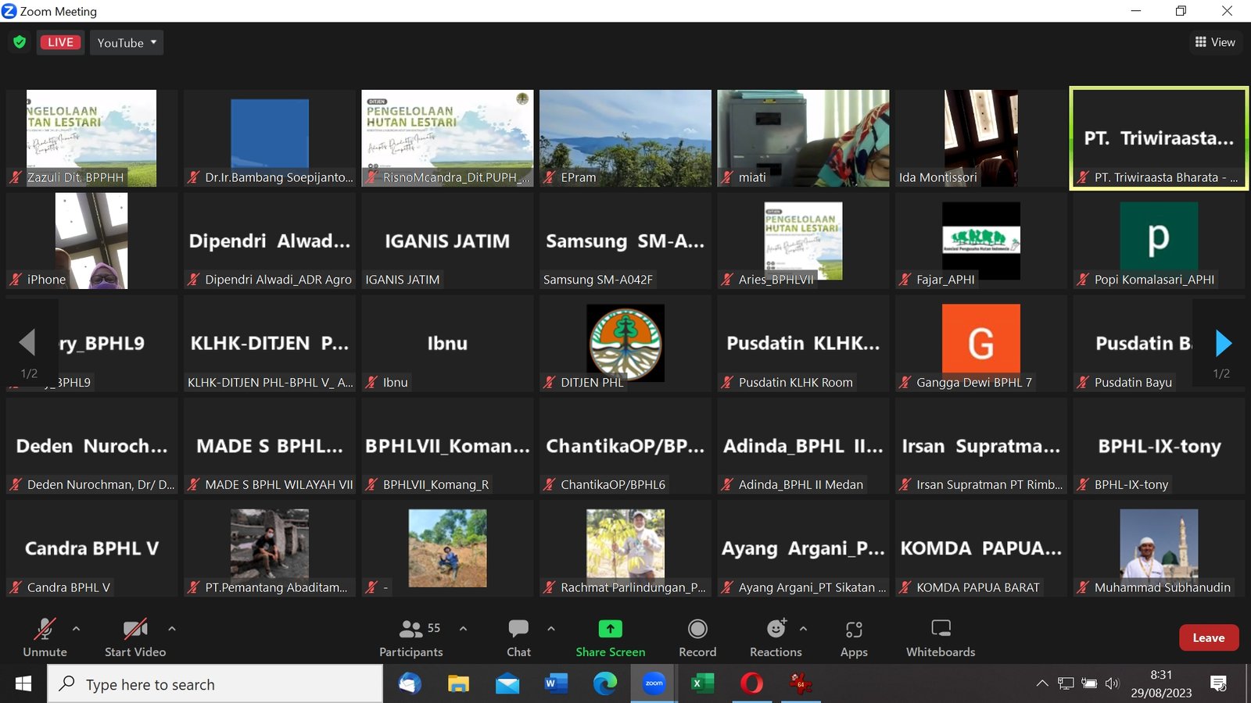This screenshot has height=703, width=1251.
Task: Expand participants options caret
Action: pyautogui.click(x=463, y=628)
